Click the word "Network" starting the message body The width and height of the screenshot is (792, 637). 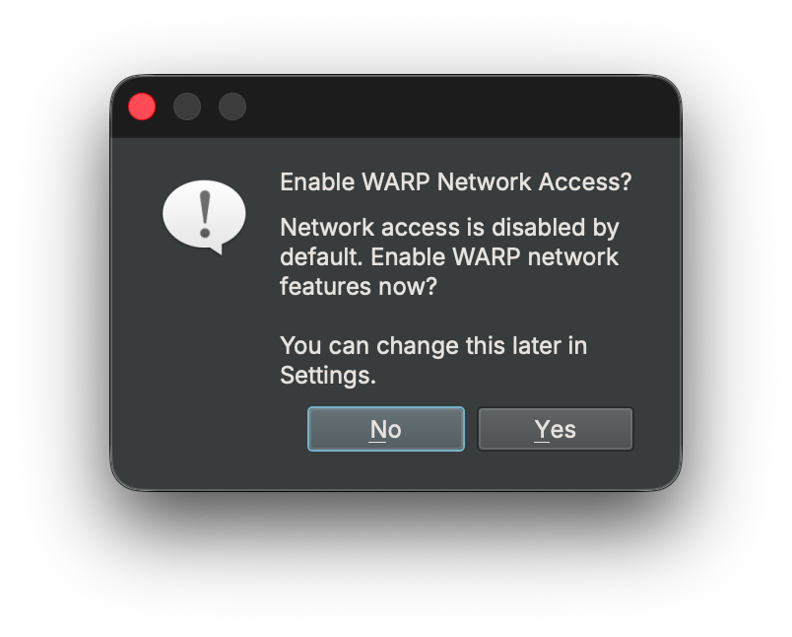pyautogui.click(x=326, y=228)
